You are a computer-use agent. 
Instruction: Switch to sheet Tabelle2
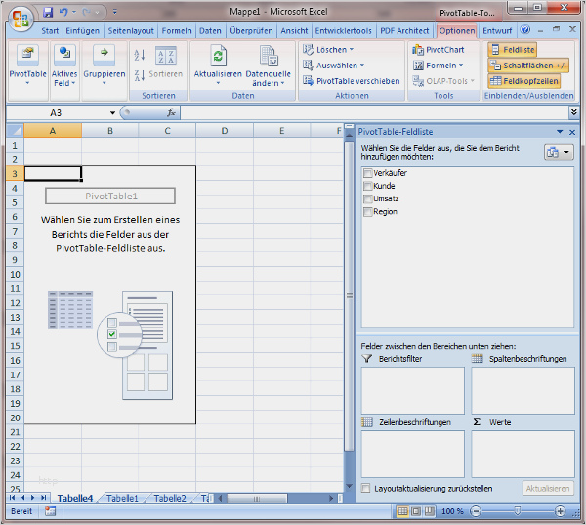(170, 498)
